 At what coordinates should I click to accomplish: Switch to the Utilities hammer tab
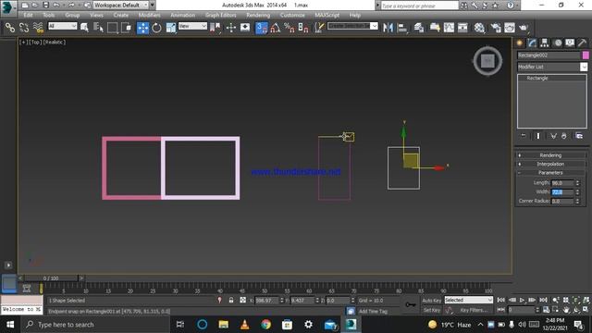pyautogui.click(x=582, y=43)
